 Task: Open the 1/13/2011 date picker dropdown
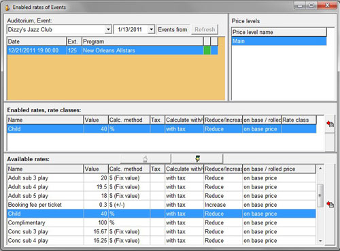click(x=151, y=29)
